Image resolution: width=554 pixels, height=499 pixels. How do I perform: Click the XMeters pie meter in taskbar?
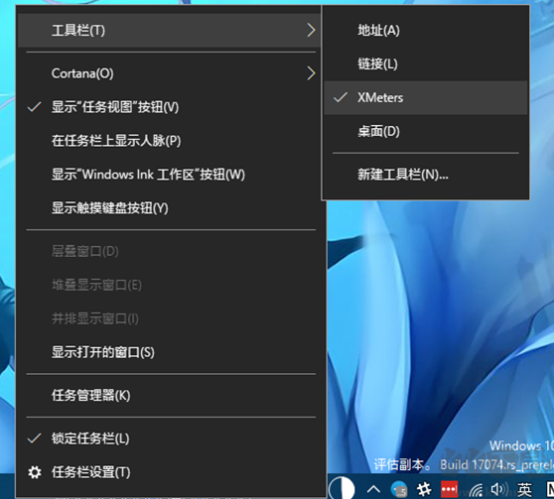coord(342,489)
